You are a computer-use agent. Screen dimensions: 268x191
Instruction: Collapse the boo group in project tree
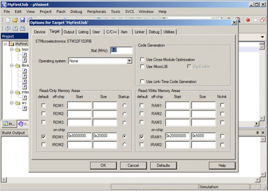coord(12,50)
